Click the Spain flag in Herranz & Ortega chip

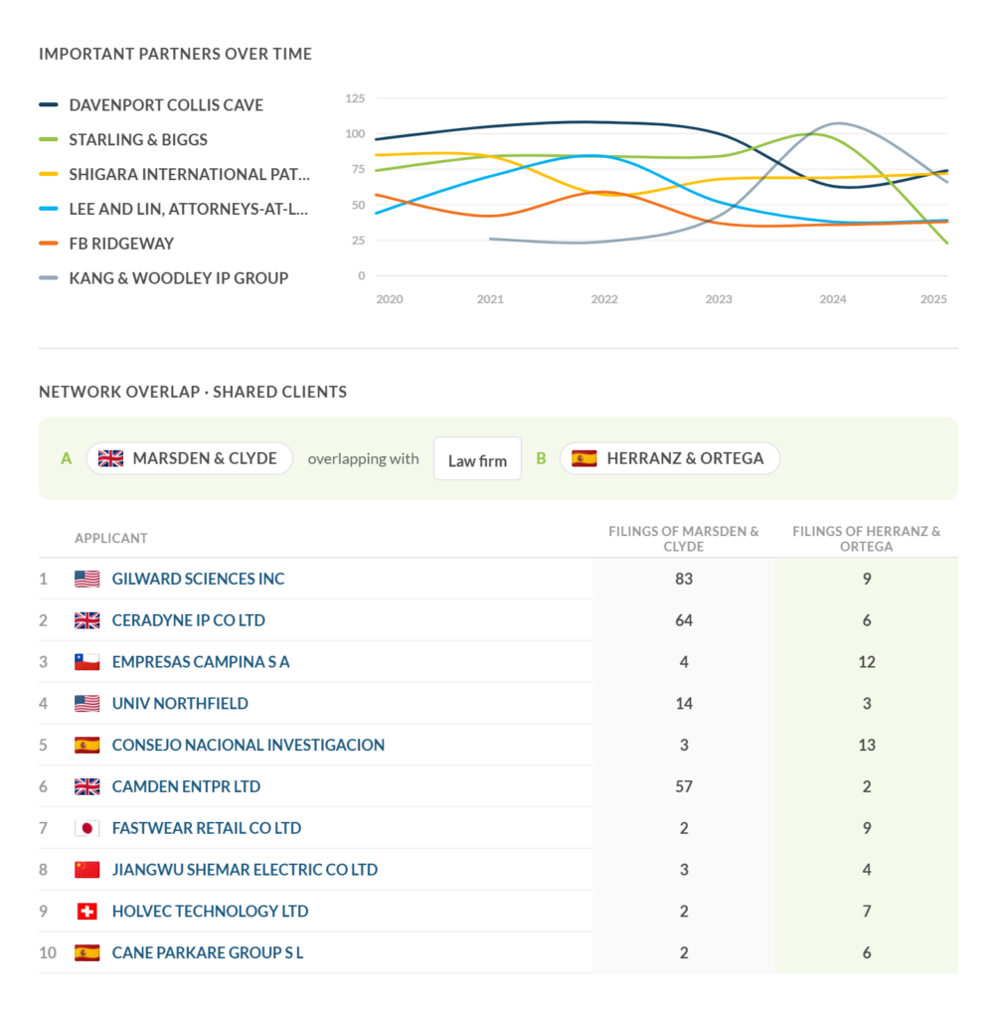click(x=584, y=458)
